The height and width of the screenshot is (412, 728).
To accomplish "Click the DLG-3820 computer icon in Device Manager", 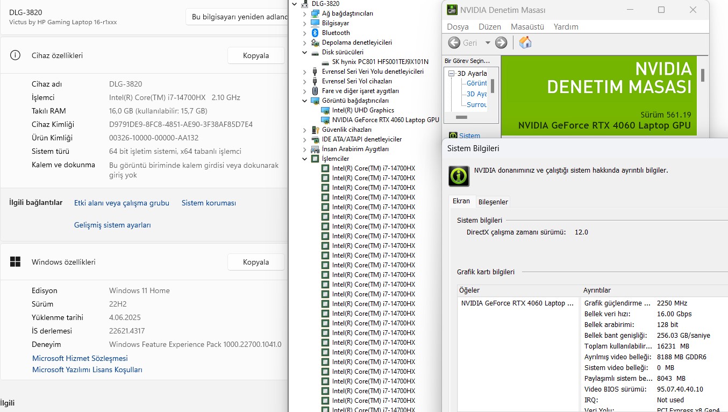I will [x=305, y=4].
